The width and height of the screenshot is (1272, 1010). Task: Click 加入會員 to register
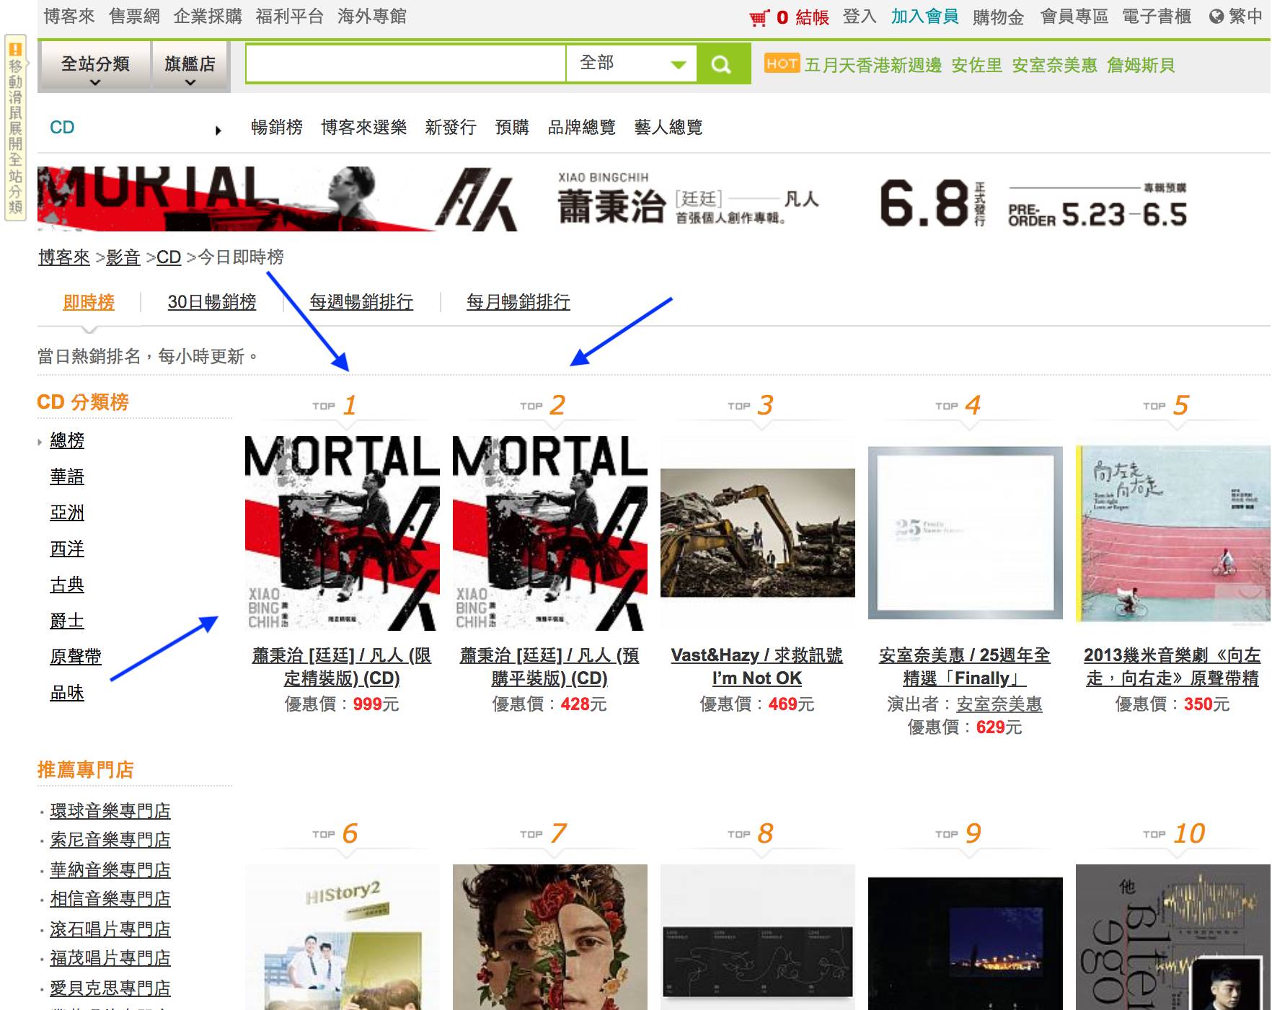point(925,17)
